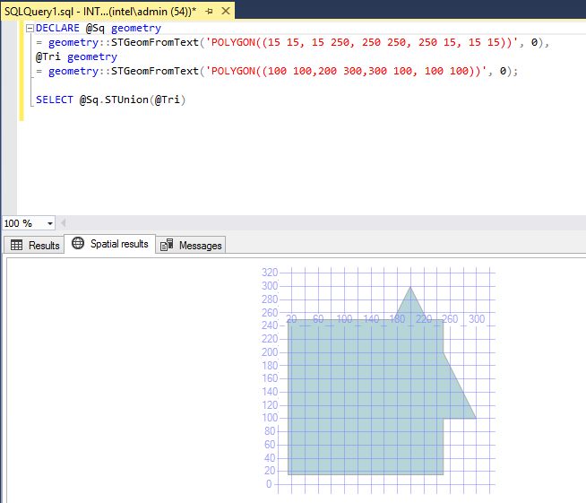Click the square POLYGON string literal
Screen dimensions: 586x503
click(361, 42)
